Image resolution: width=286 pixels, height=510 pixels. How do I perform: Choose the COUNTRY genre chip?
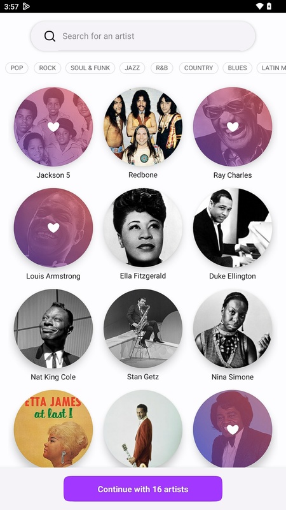[x=198, y=68]
